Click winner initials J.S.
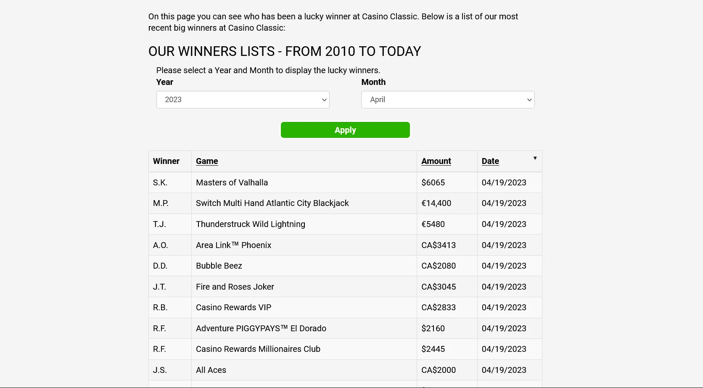This screenshot has height=388, width=703. coord(160,370)
